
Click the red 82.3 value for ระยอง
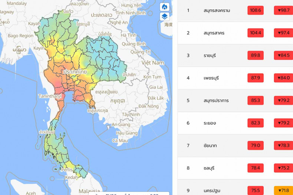pyautogui.click(x=256, y=123)
